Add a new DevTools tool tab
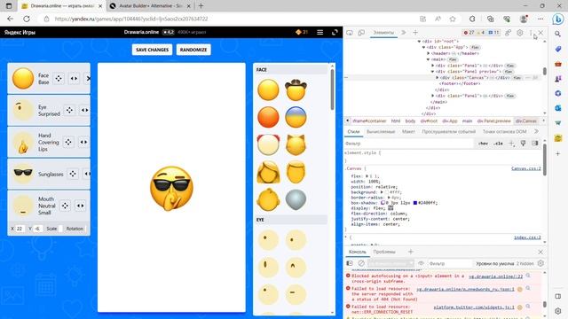This screenshot has width=568, height=319. [415, 33]
